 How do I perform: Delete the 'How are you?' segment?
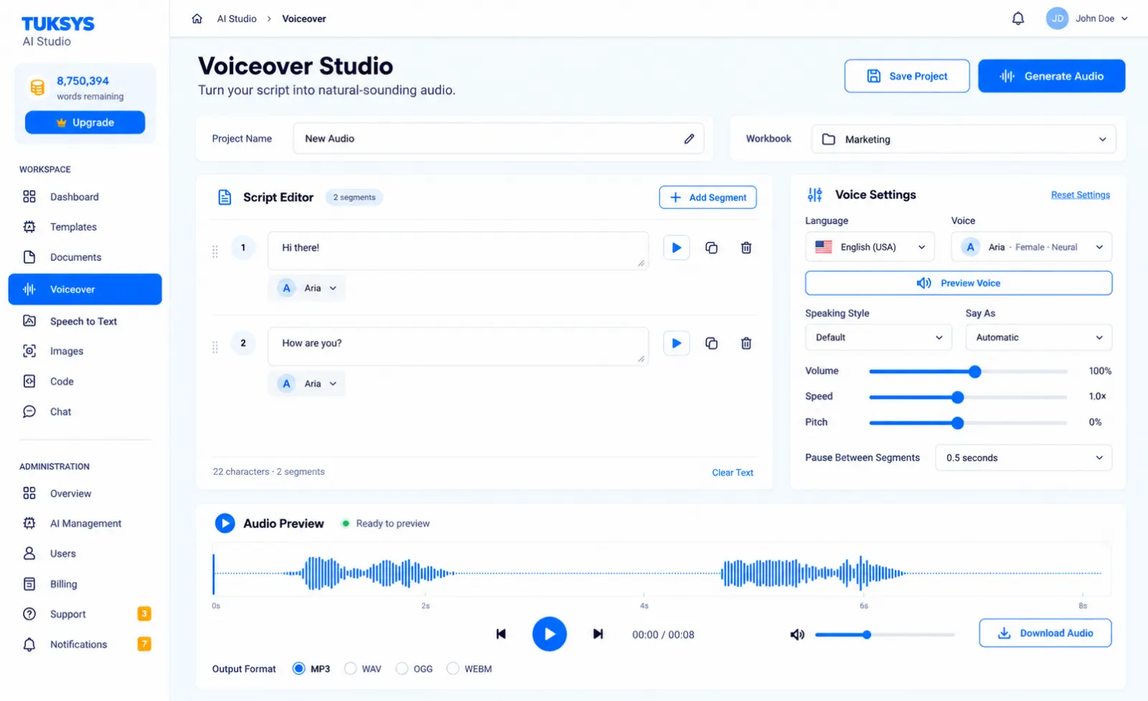click(x=746, y=343)
